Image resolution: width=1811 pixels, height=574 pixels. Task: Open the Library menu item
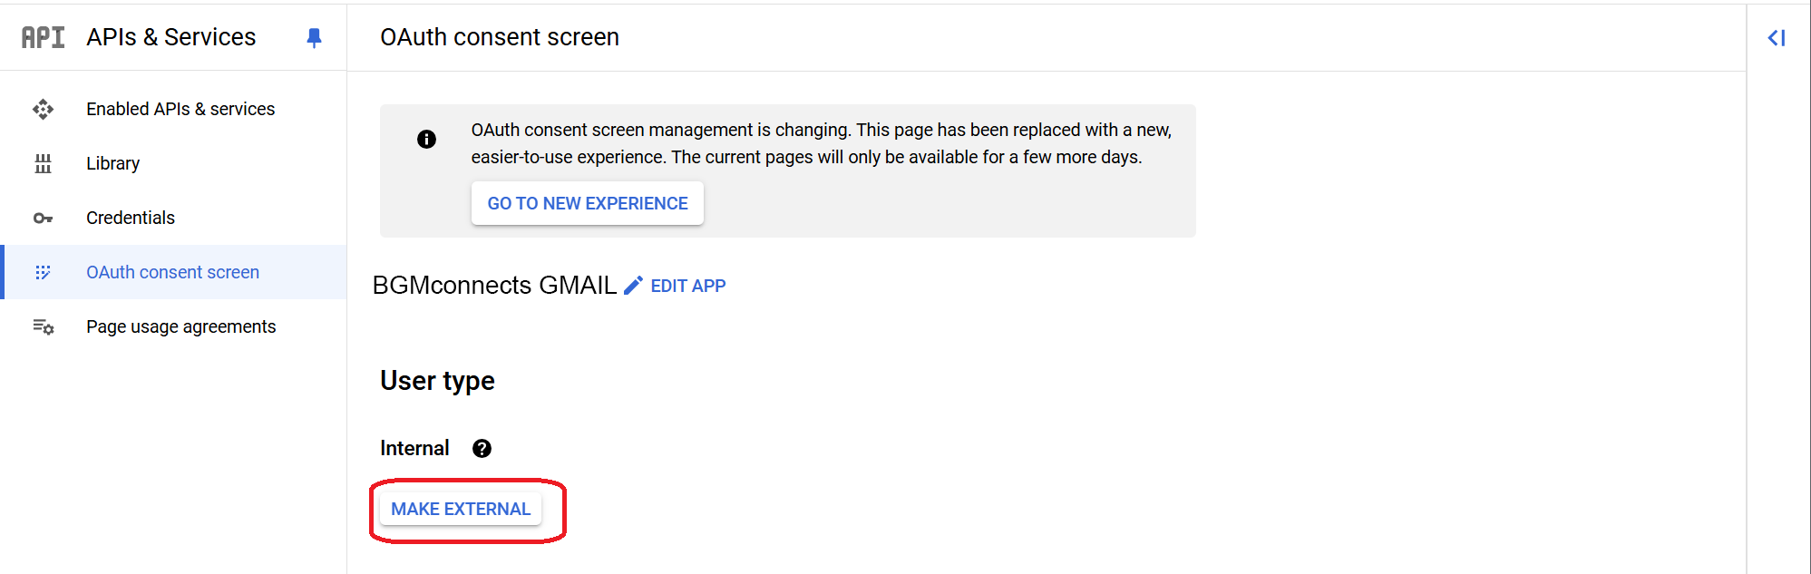tap(113, 164)
